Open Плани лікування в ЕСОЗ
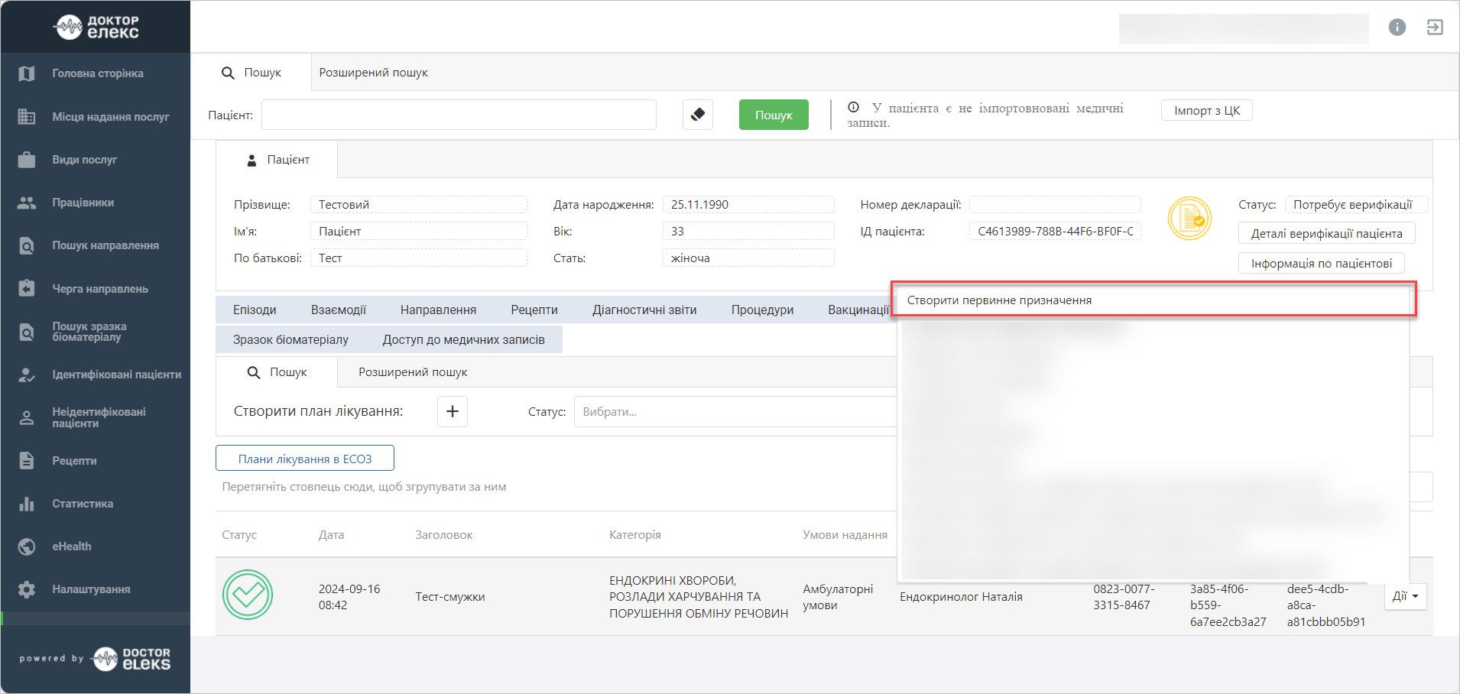Screen dimensions: 1460x694 point(305,459)
